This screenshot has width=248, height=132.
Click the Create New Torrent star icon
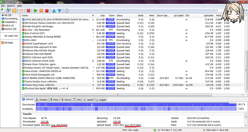pos(21,10)
